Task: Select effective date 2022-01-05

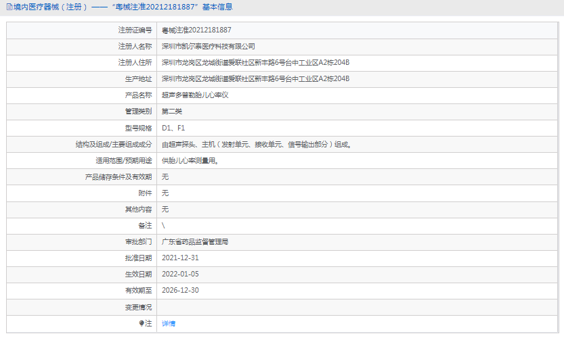Action: click(x=180, y=274)
